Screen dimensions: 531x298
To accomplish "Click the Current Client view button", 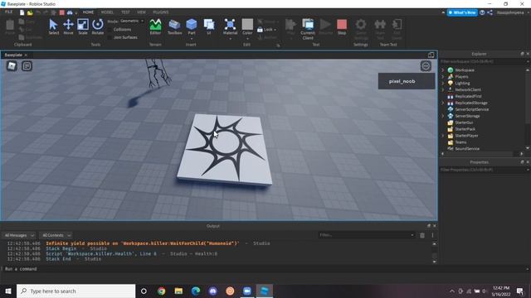I will pos(308,29).
